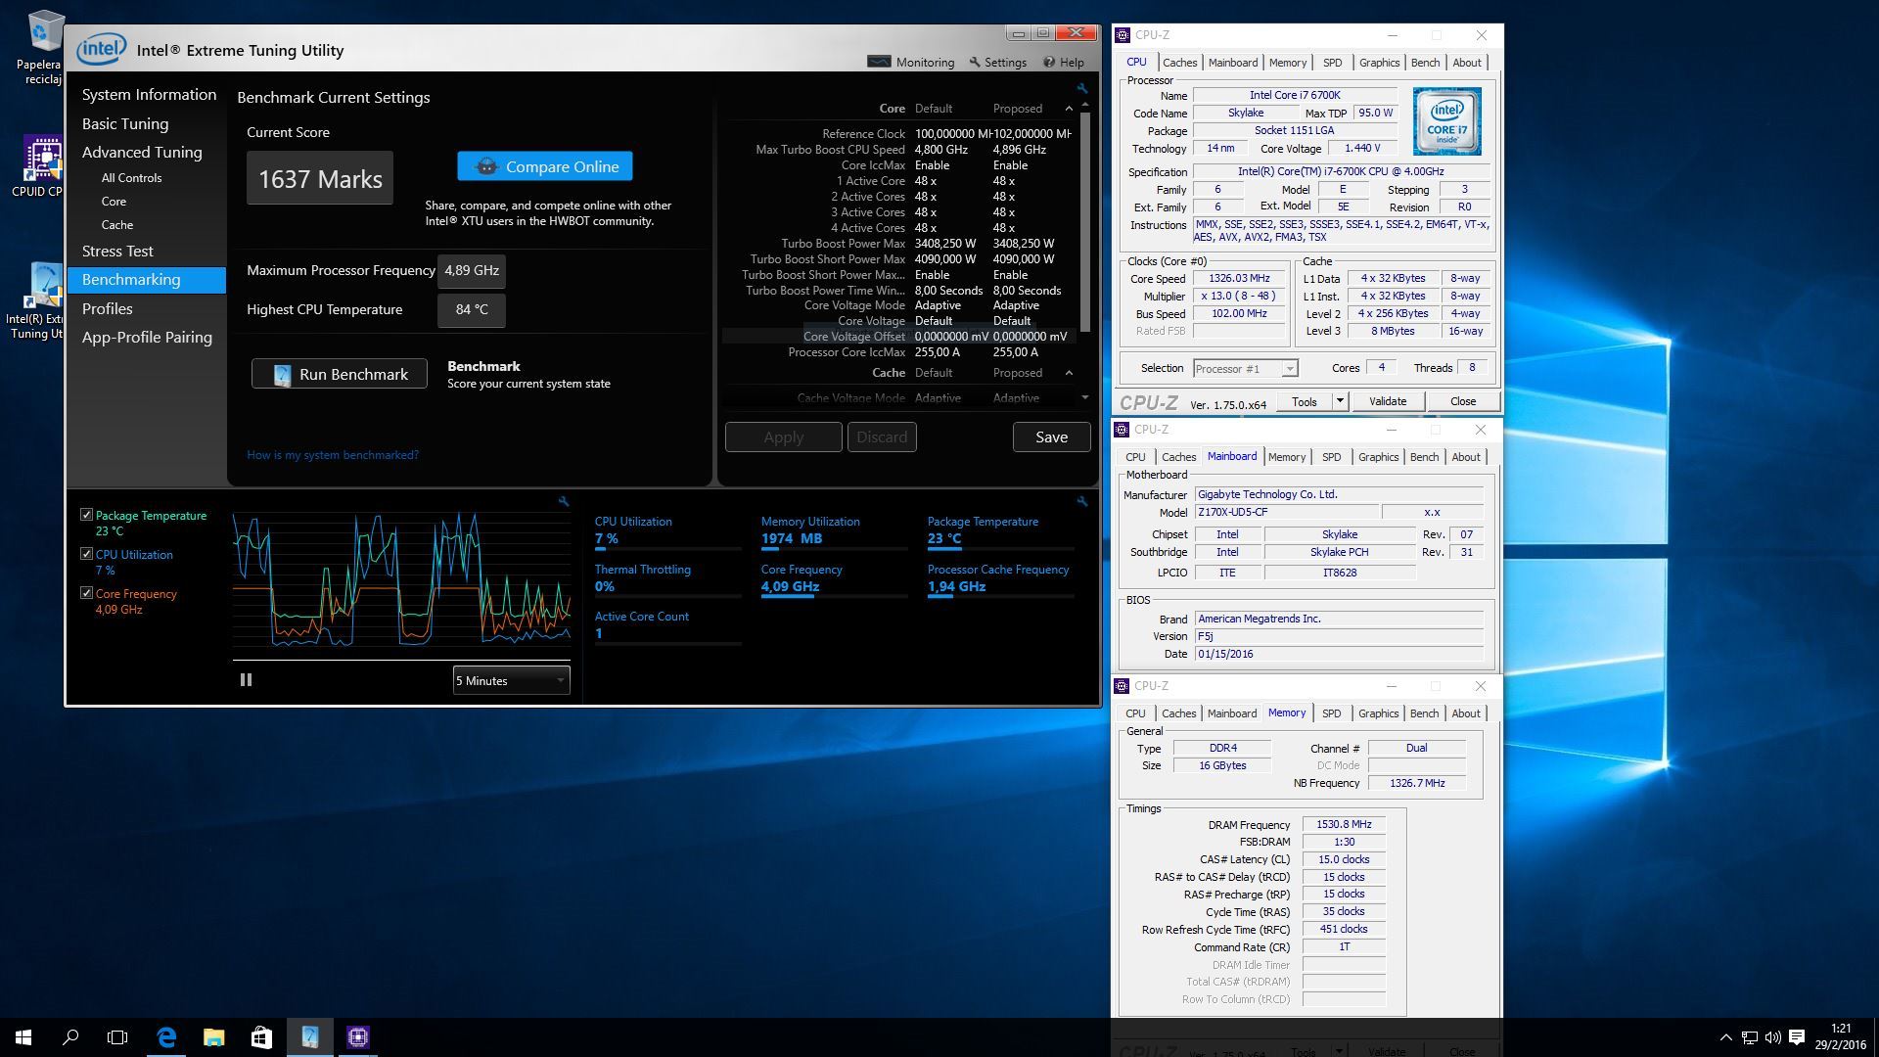Open the Monitoring view icon
Viewport: 1879px width, 1057px height.
tap(879, 62)
